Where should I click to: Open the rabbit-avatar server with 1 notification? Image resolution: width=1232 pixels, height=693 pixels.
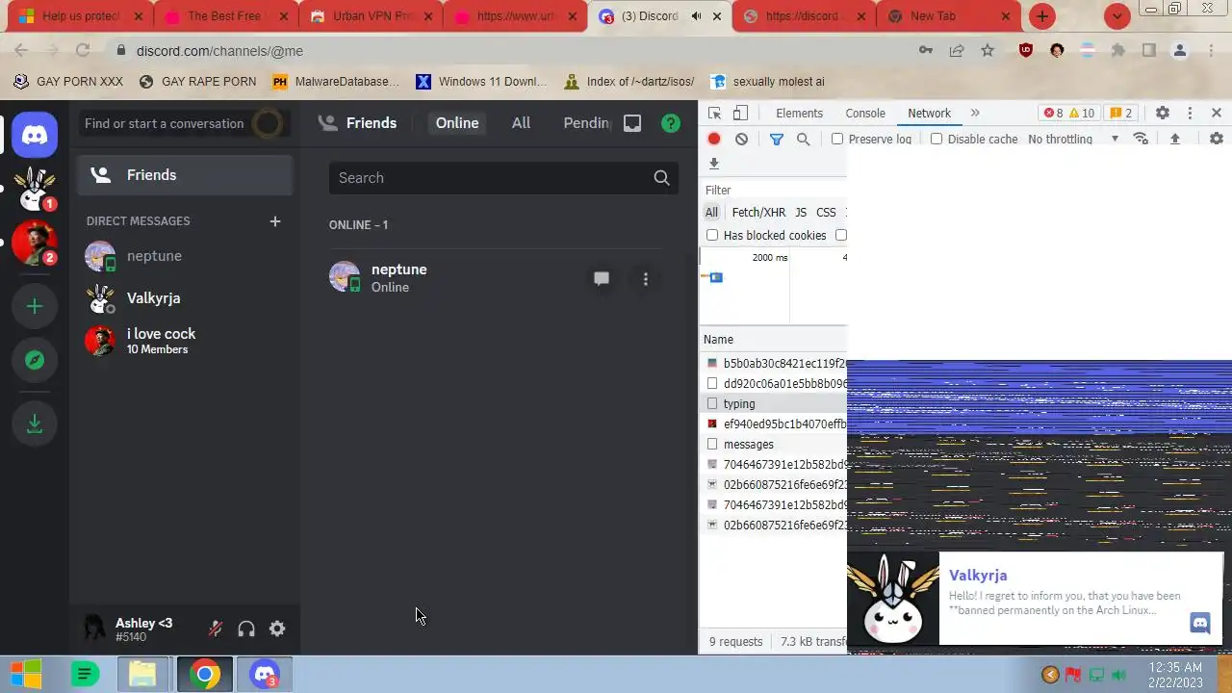click(x=35, y=189)
